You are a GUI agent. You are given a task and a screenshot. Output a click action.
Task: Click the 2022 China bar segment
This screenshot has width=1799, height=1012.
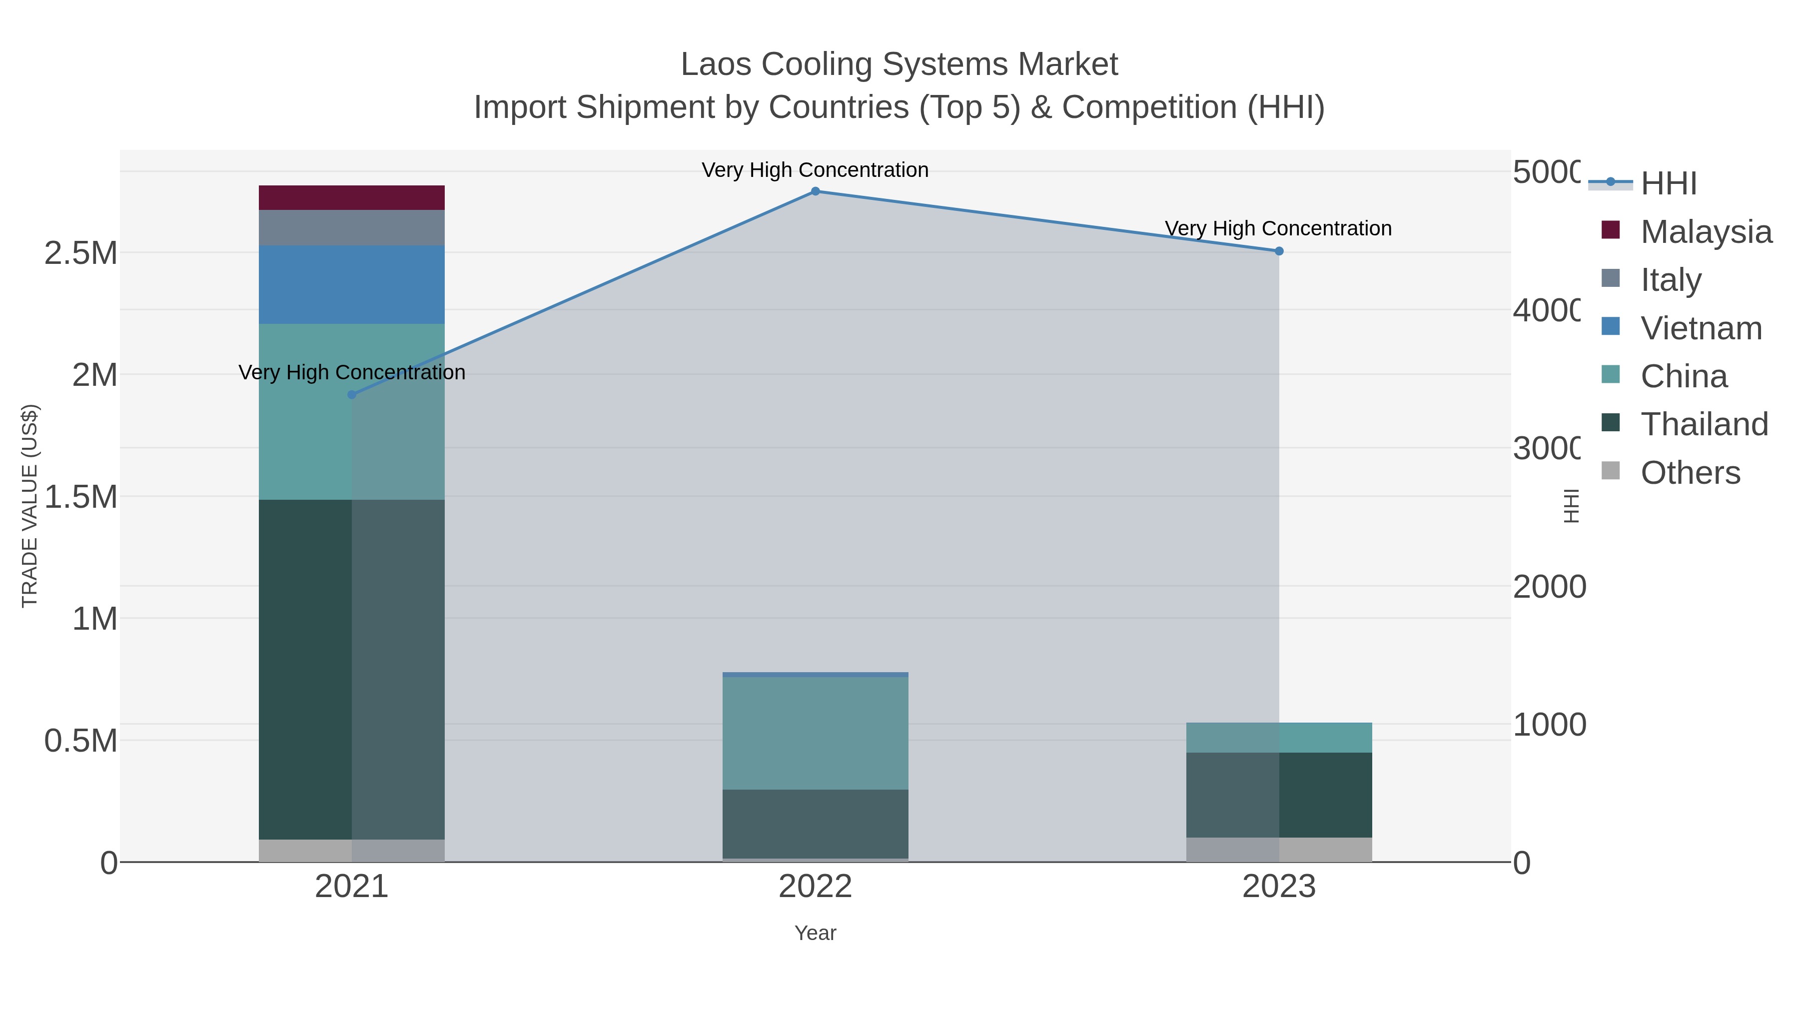click(x=815, y=733)
